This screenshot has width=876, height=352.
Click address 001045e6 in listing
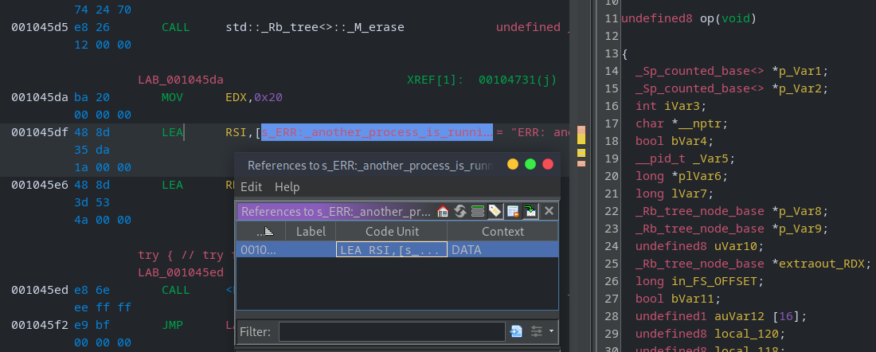(40, 185)
